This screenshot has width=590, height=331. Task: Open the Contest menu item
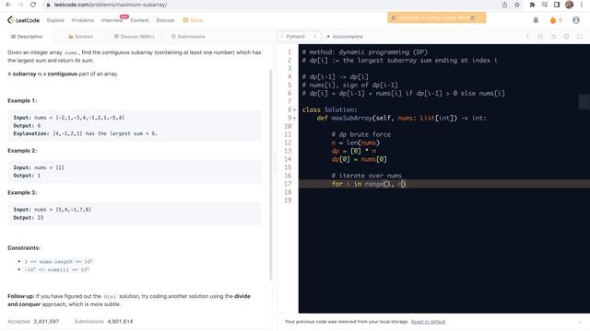click(139, 20)
